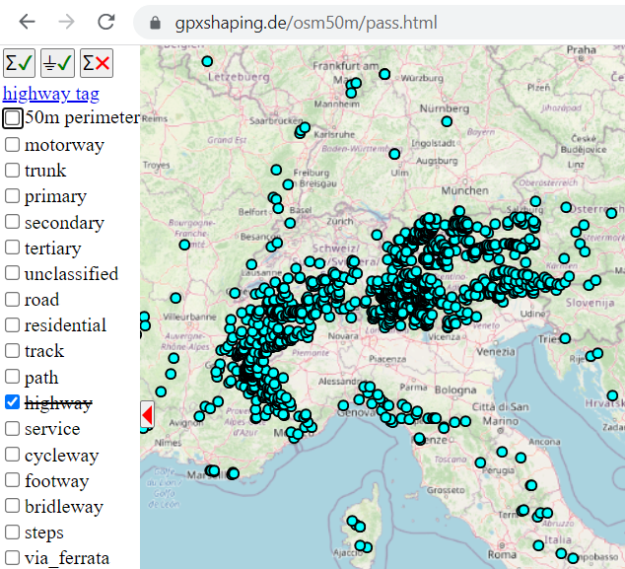This screenshot has height=569, width=625.
Task: Click the padlock site info icon
Action: pyautogui.click(x=155, y=23)
